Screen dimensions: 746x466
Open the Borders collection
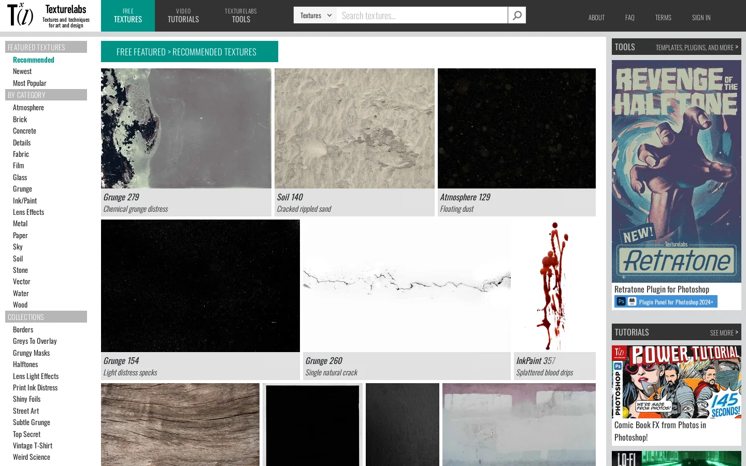point(23,330)
